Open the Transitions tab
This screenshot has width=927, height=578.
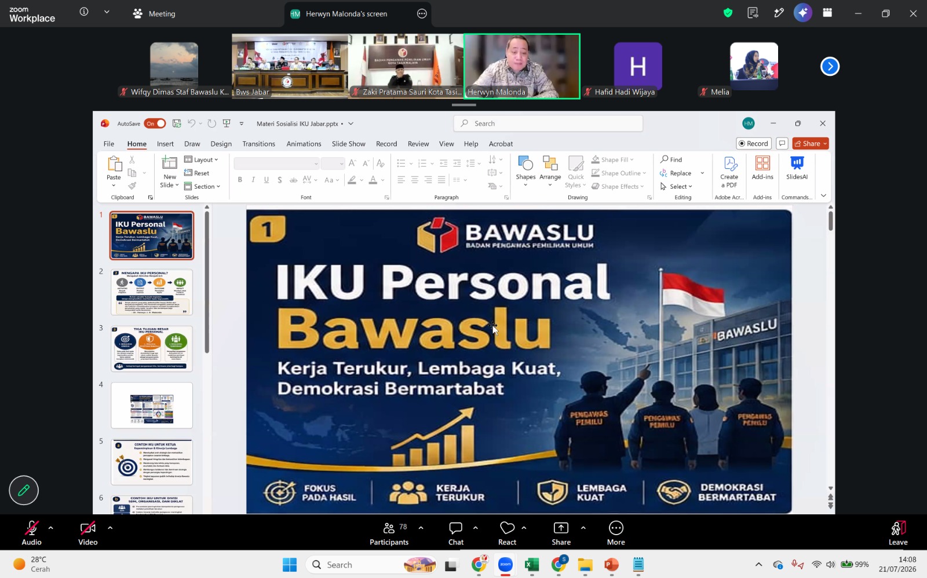pyautogui.click(x=258, y=143)
